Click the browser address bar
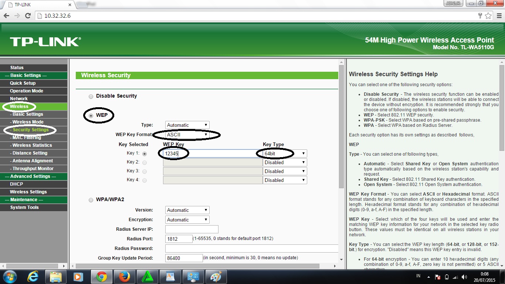505x284 pixels. [x=259, y=16]
